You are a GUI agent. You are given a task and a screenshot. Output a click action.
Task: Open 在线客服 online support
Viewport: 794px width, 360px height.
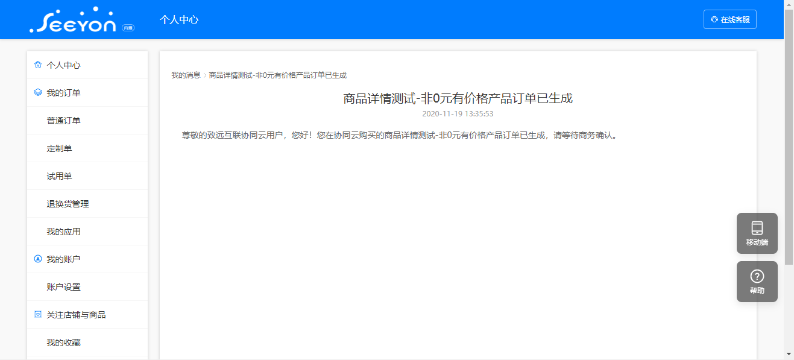pyautogui.click(x=730, y=19)
